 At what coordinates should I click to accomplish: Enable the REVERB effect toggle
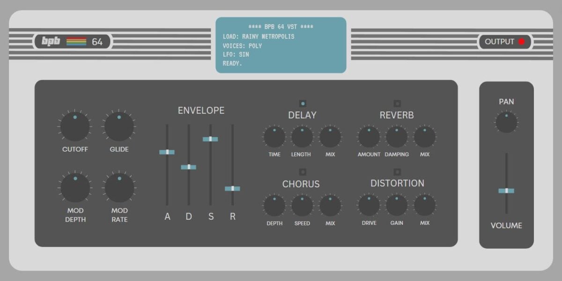point(398,103)
